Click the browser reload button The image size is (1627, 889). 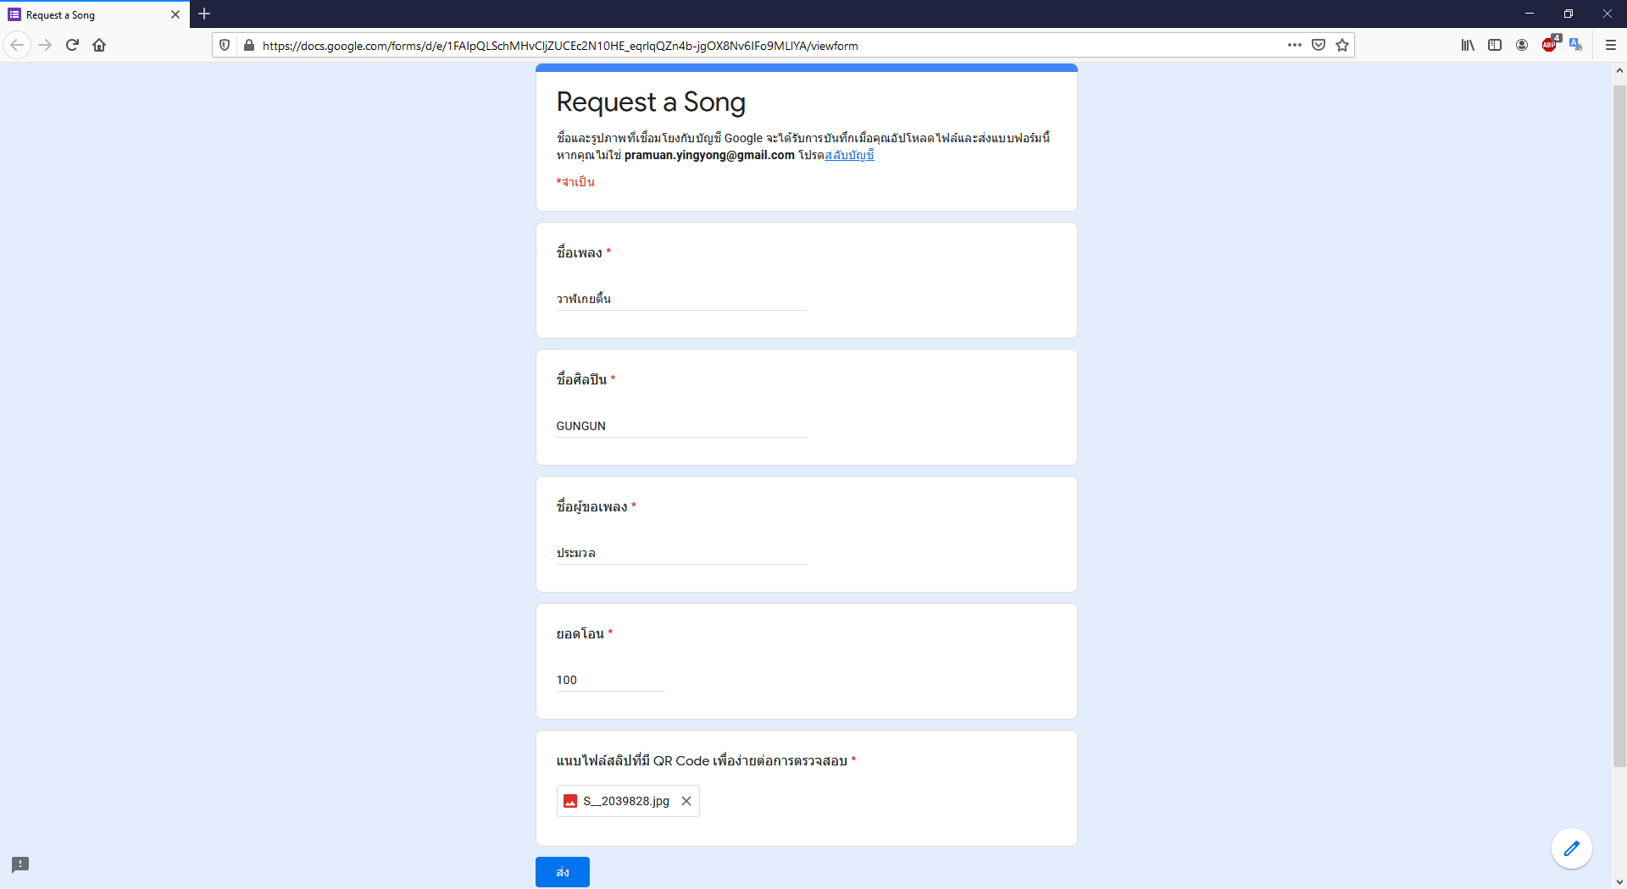pos(72,45)
